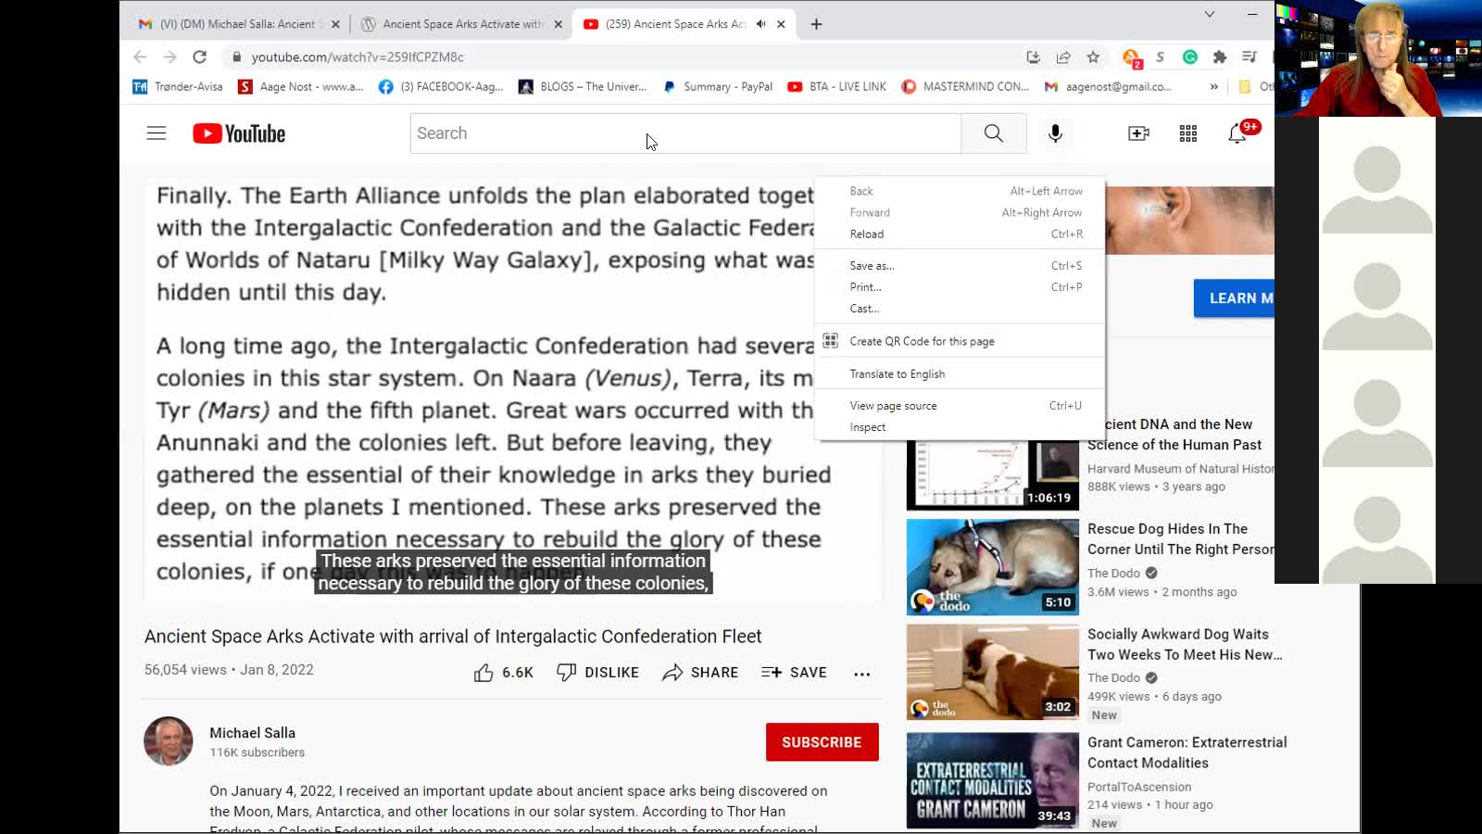This screenshot has height=834, width=1482.
Task: Open Grant Cameron: Extraterrestrial Contact Modalities title
Action: 1187,752
